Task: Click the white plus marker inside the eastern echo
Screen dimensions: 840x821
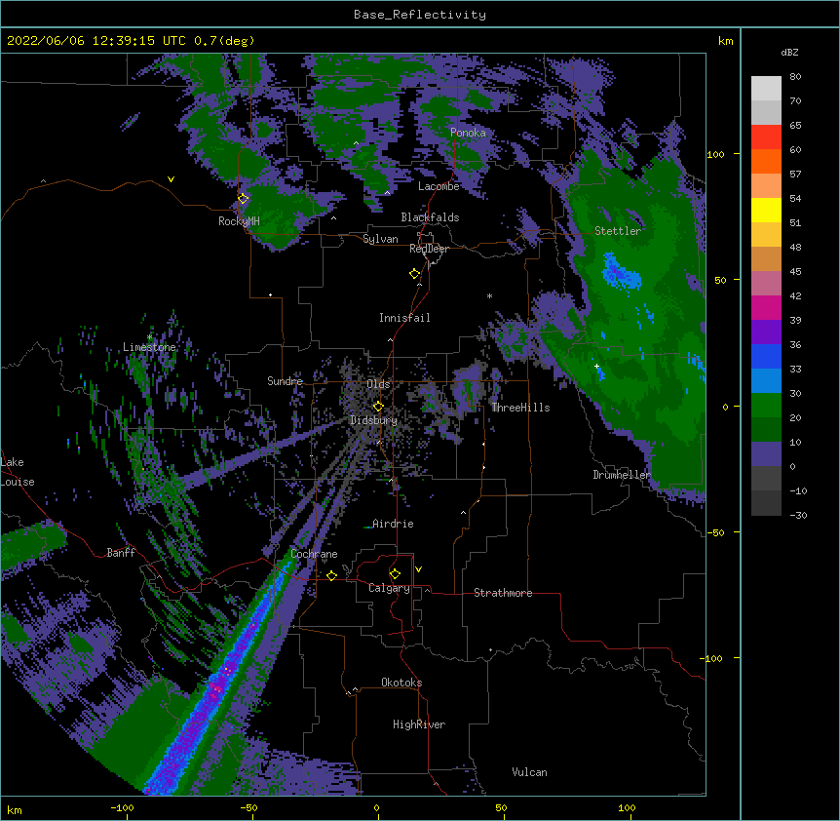Action: [x=596, y=366]
